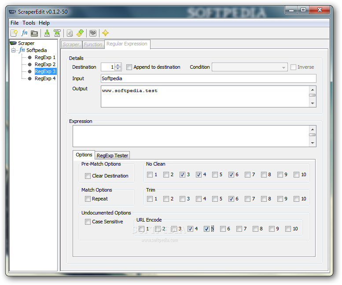Click the Output scrollbar thumb
This screenshot has width=342, height=285.
pyautogui.click(x=313, y=95)
